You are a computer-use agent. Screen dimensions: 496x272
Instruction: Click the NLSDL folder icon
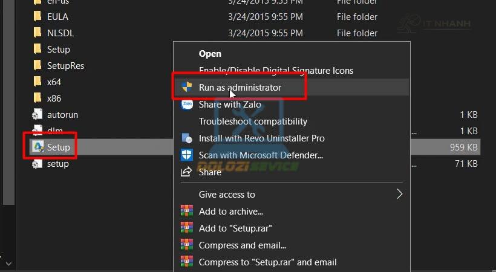(38, 33)
